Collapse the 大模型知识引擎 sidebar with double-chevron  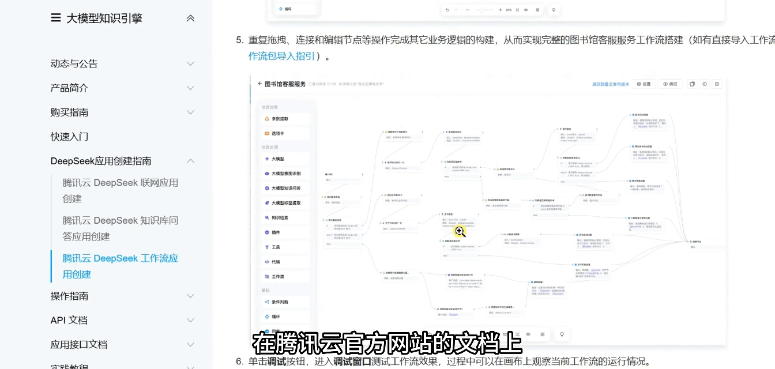[191, 18]
